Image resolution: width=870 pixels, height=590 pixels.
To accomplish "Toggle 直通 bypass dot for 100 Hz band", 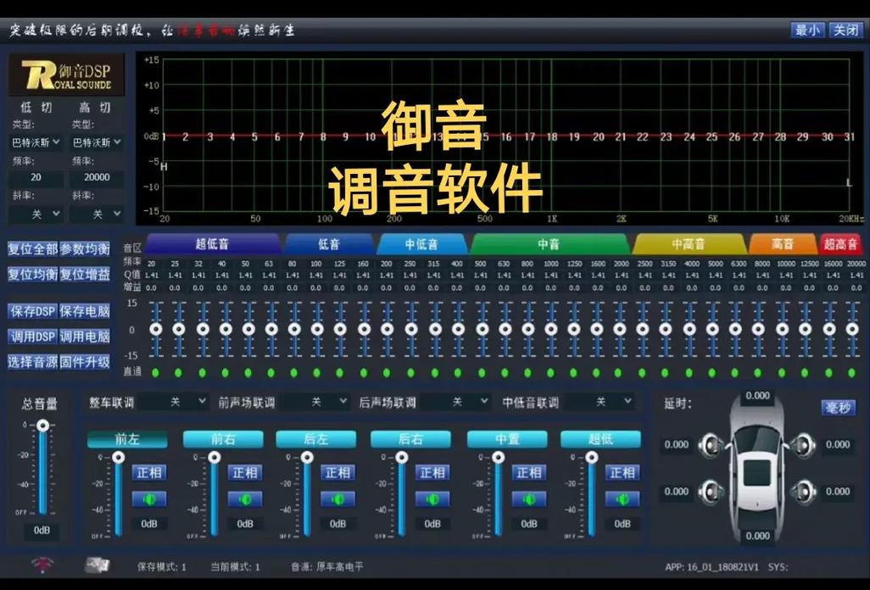I will coord(317,373).
